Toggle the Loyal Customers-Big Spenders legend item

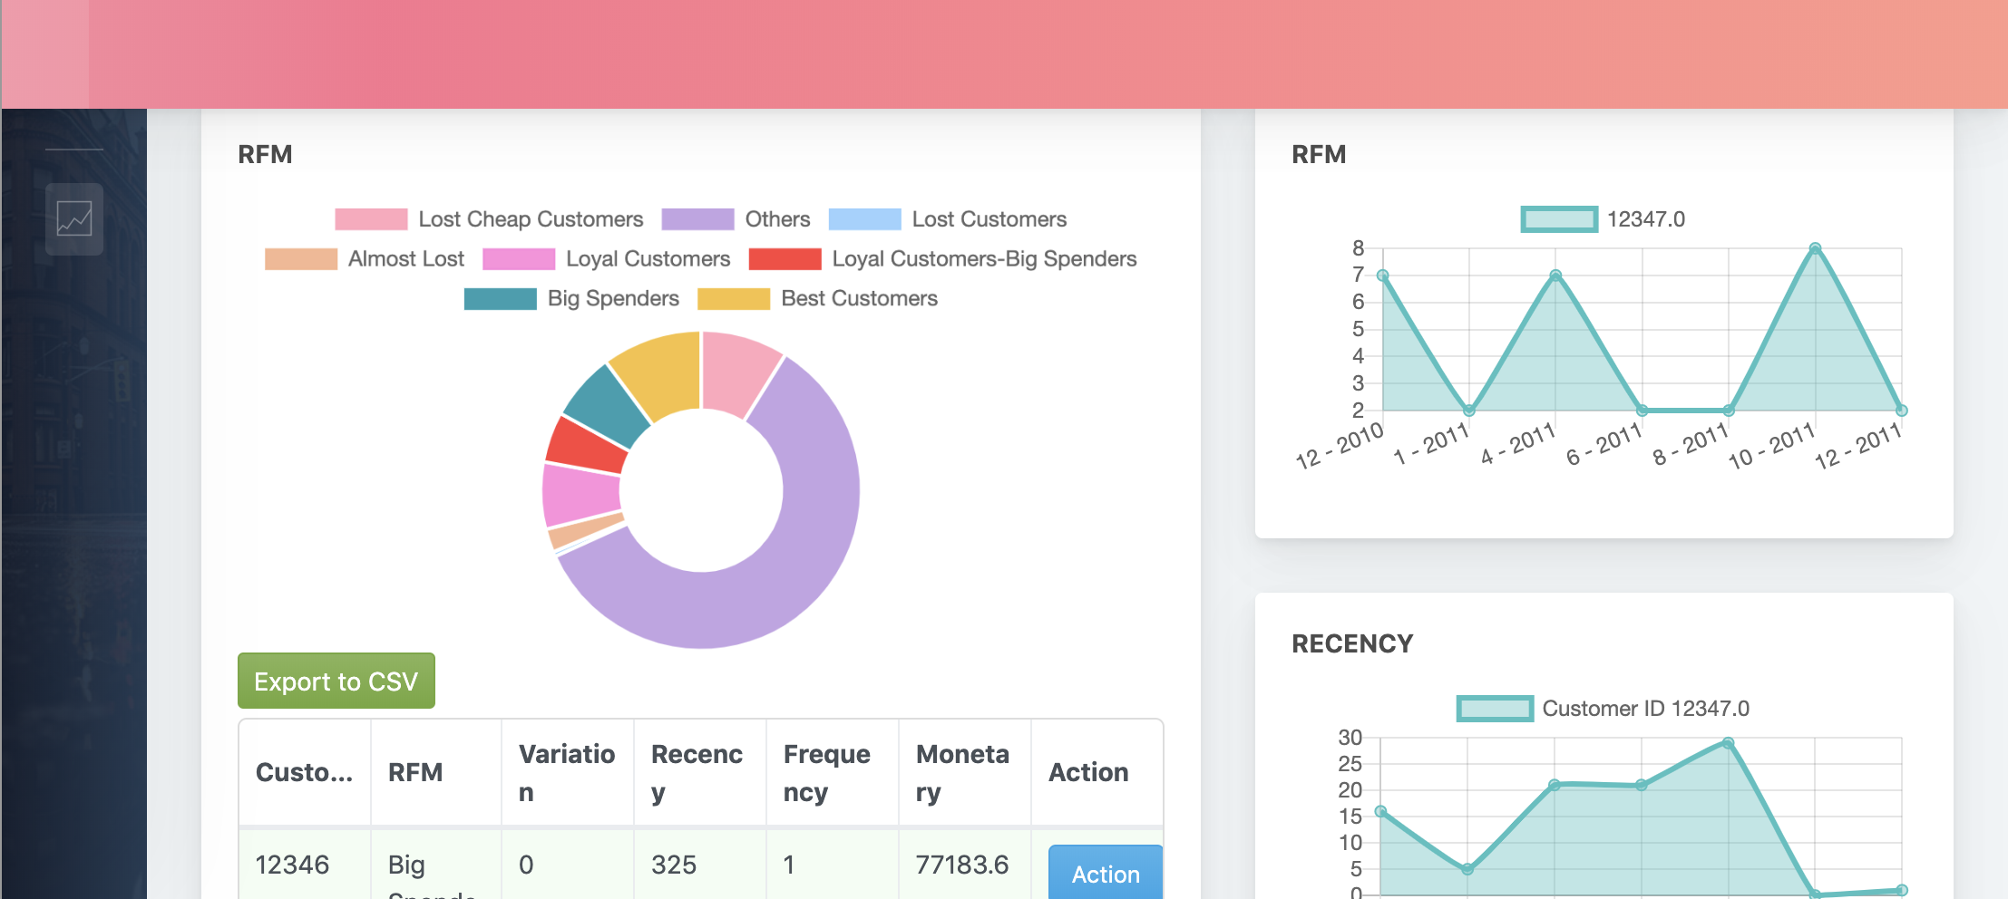(982, 258)
